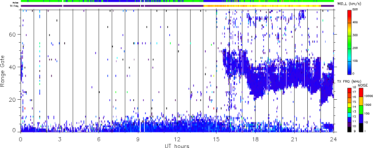Click the "200" value on the WID colorbar

coord(355,48)
